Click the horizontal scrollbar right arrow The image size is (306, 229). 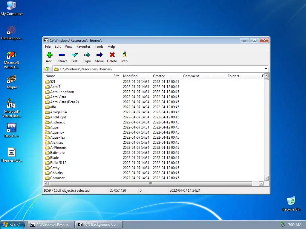[x=261, y=183]
